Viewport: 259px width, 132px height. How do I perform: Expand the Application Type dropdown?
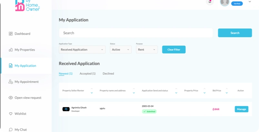(82, 49)
